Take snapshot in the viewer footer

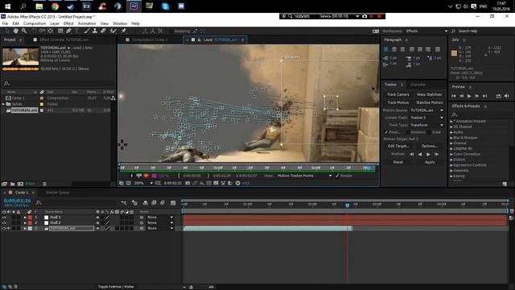187,183
